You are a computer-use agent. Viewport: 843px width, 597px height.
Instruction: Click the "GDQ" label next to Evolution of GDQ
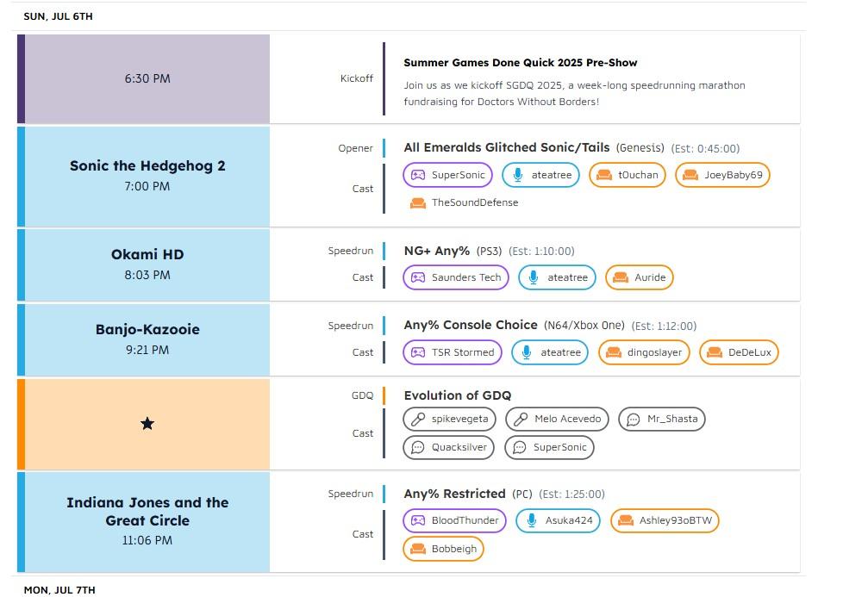362,395
